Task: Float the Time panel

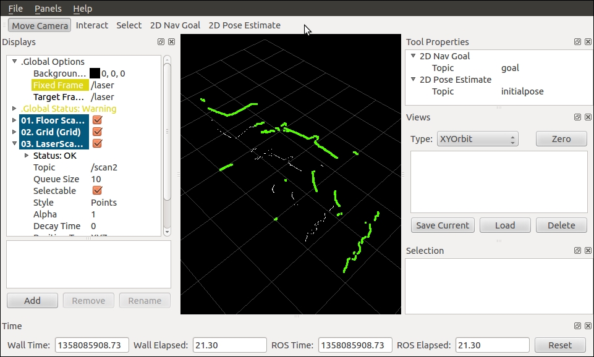Action: tap(577, 325)
